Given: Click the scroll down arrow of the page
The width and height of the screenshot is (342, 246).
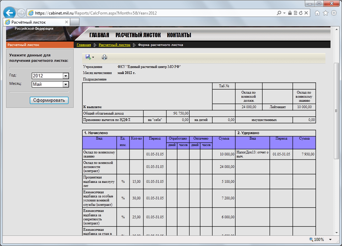Looking at the screenshot, I should click(x=336, y=233).
